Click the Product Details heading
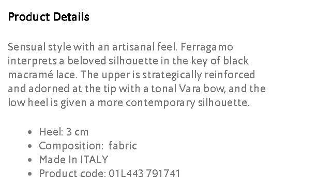The image size is (317, 189). [49, 16]
